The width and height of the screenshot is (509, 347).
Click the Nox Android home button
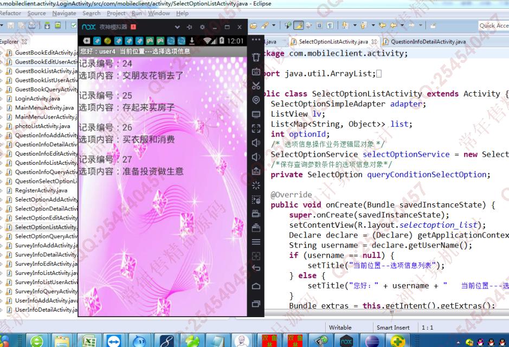click(256, 286)
